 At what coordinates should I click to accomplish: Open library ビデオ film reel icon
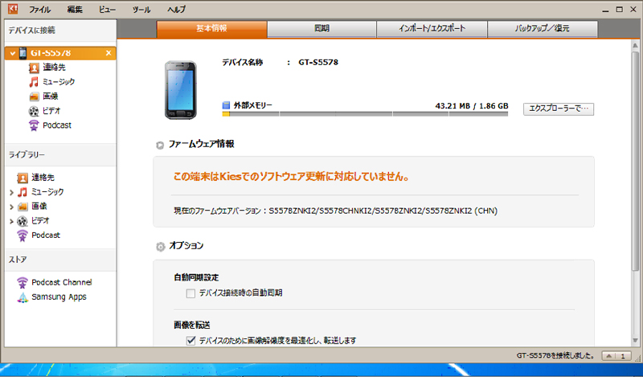coord(23,221)
